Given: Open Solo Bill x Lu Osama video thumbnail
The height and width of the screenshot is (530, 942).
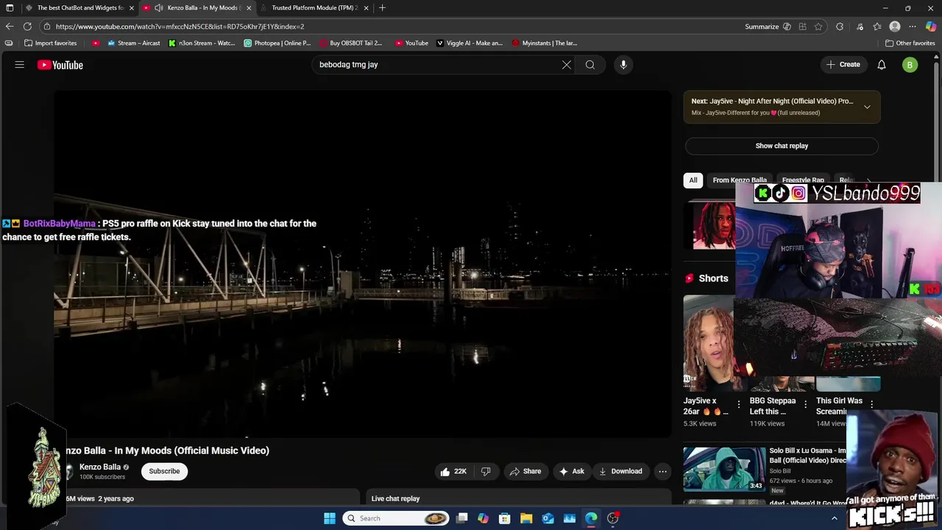Looking at the screenshot, I should pos(724,469).
